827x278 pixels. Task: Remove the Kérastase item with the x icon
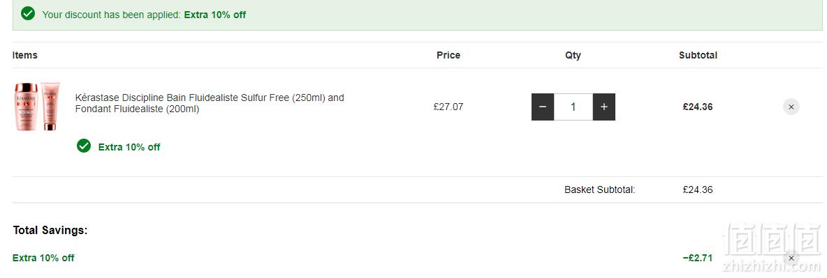point(791,107)
